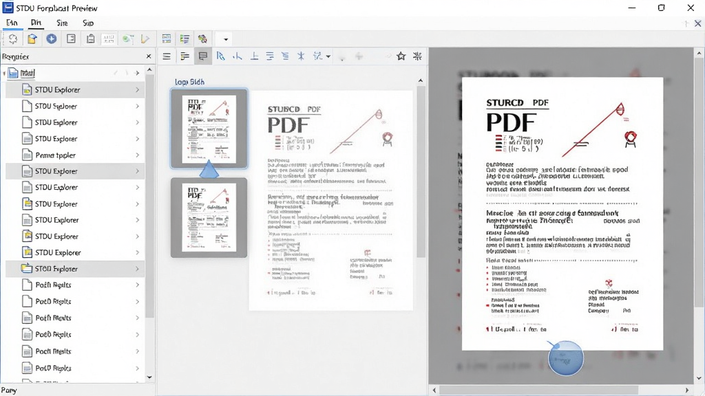Screen dimensions: 705x396
Task: Click the yellow open-folder toolbar icon
Action: [32, 39]
